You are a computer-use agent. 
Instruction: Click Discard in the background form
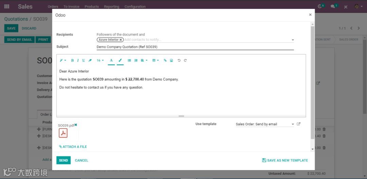[29, 28]
